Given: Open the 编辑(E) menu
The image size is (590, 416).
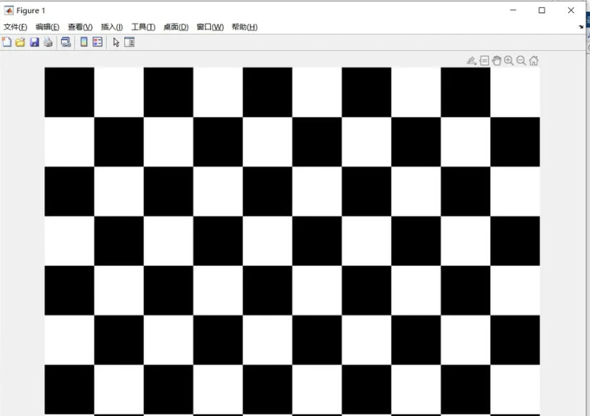Looking at the screenshot, I should coord(48,27).
